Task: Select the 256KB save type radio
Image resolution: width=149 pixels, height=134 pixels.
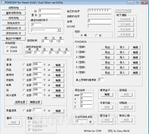Action: coord(7,47)
